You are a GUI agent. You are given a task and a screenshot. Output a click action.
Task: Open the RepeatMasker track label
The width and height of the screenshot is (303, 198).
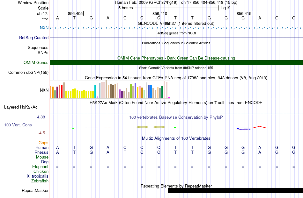(35, 190)
